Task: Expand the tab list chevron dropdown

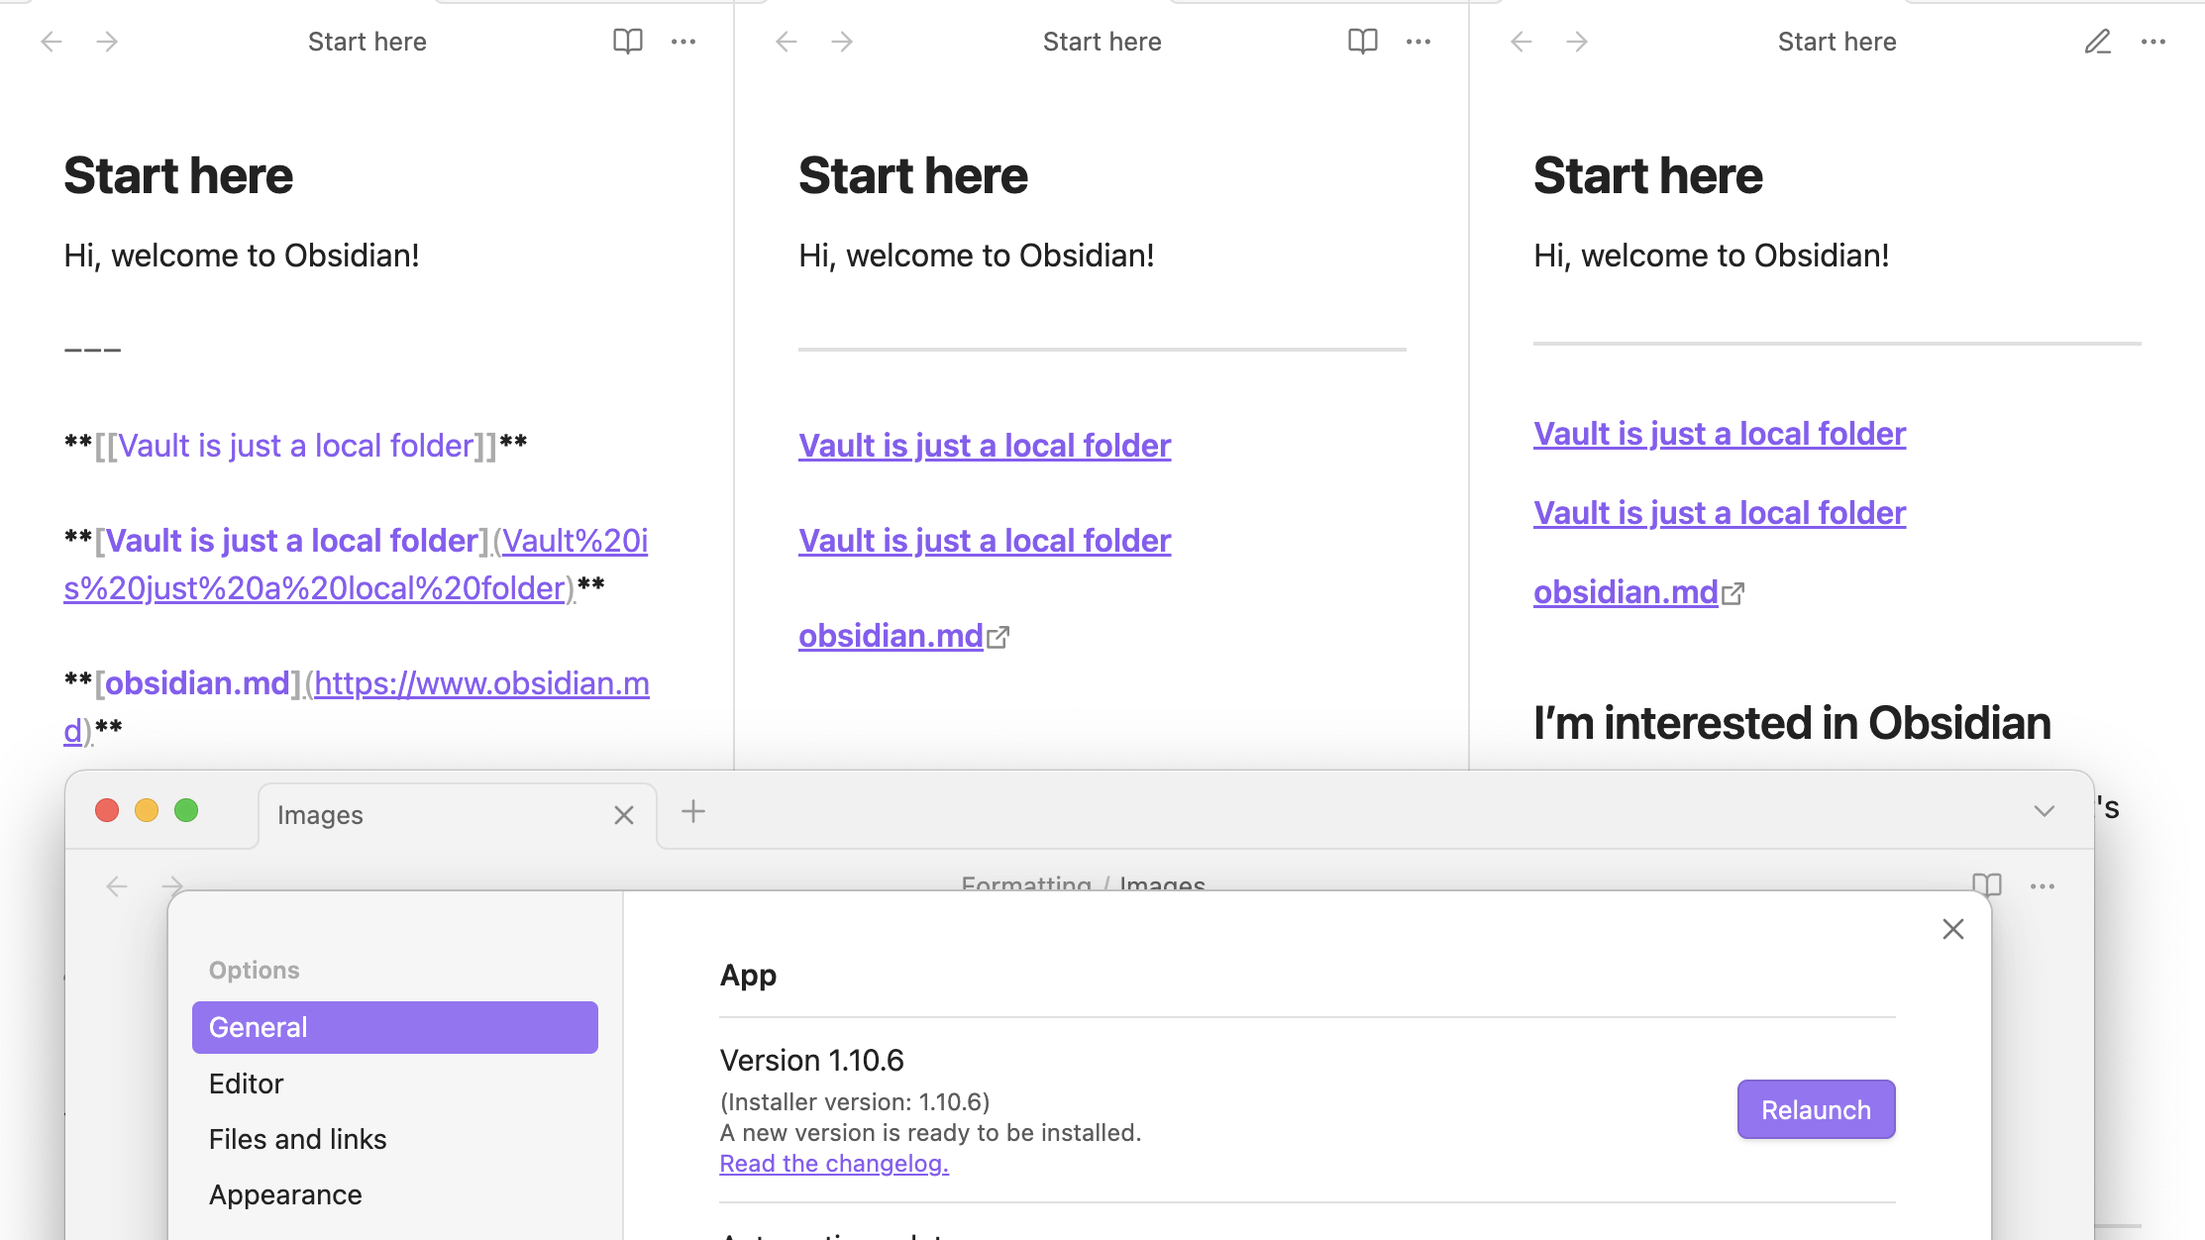Action: click(x=2044, y=812)
